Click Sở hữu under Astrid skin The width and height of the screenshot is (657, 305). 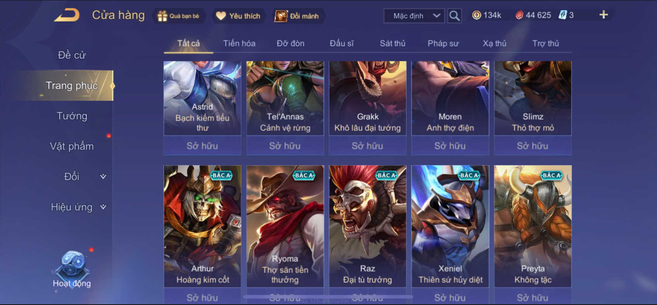[202, 146]
